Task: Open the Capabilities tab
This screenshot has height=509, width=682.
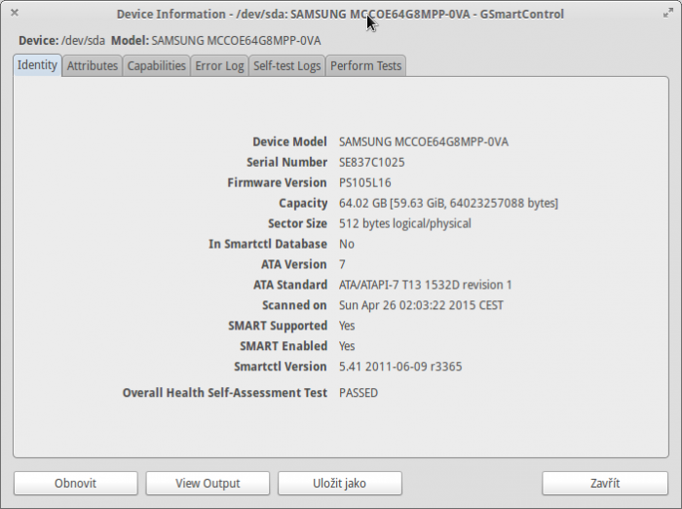Action: pyautogui.click(x=156, y=65)
